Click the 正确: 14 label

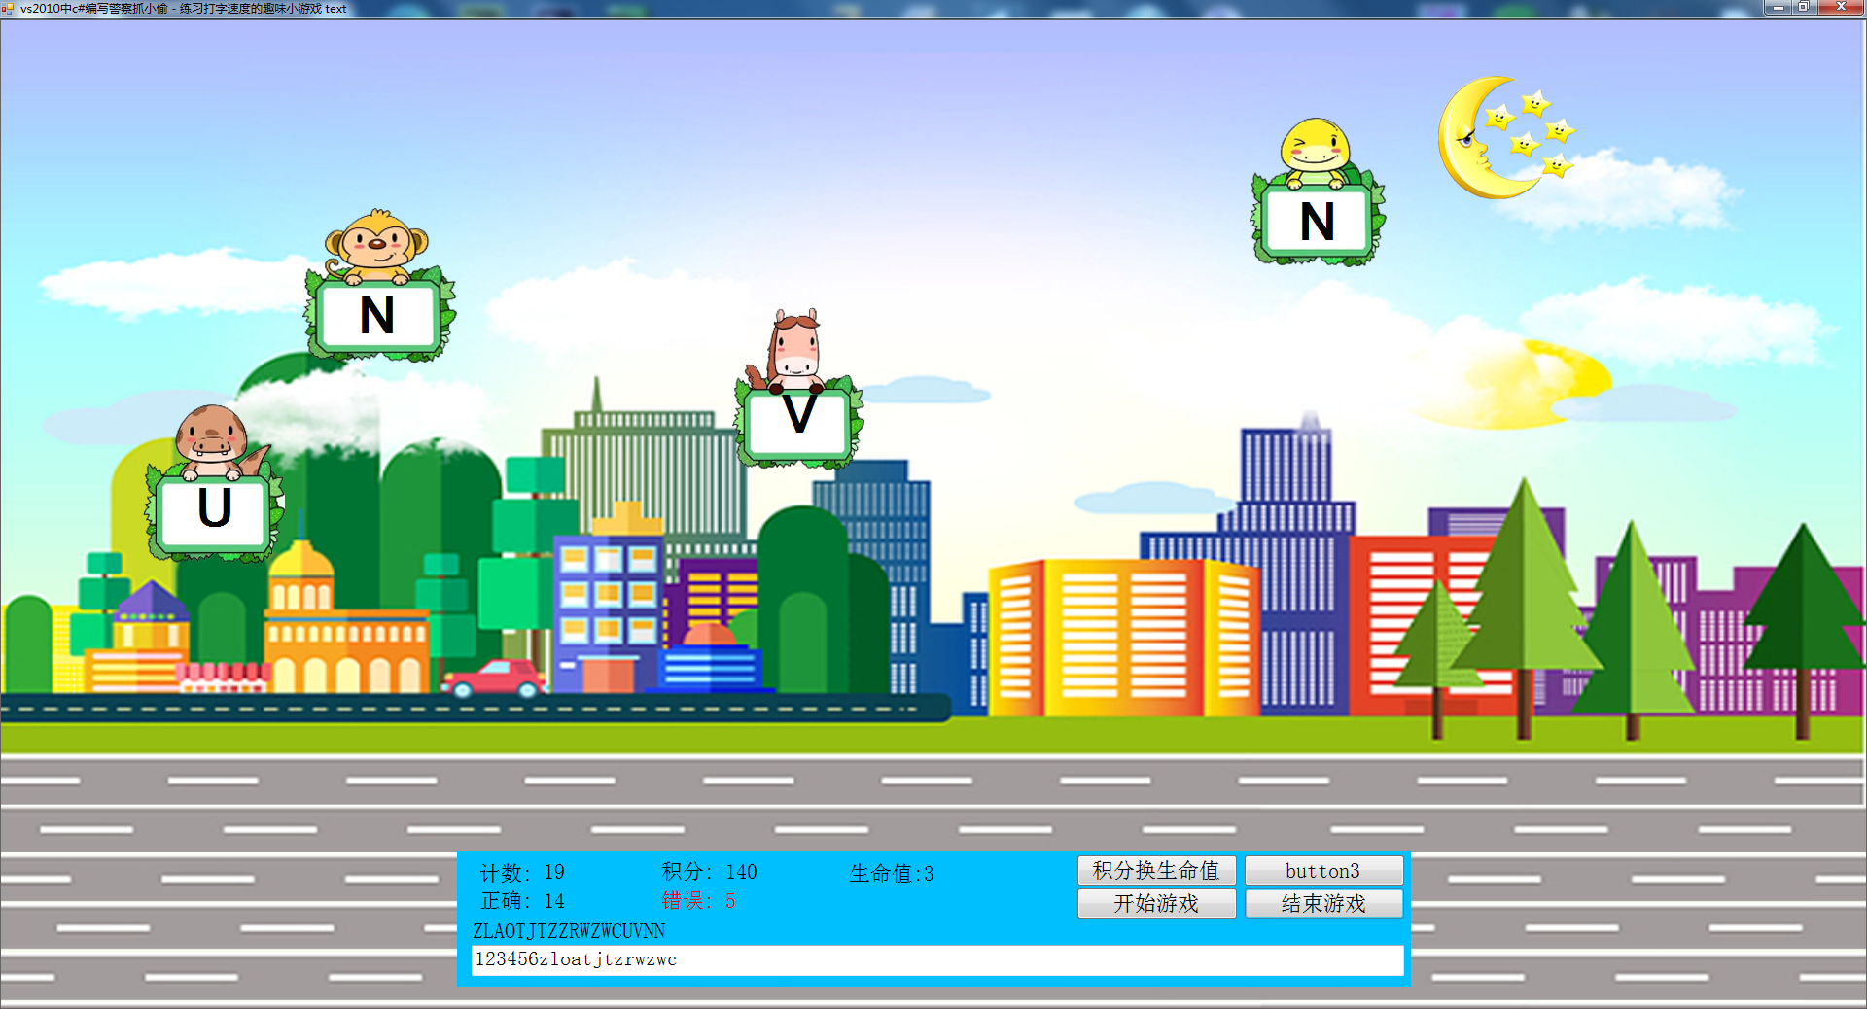tap(522, 901)
